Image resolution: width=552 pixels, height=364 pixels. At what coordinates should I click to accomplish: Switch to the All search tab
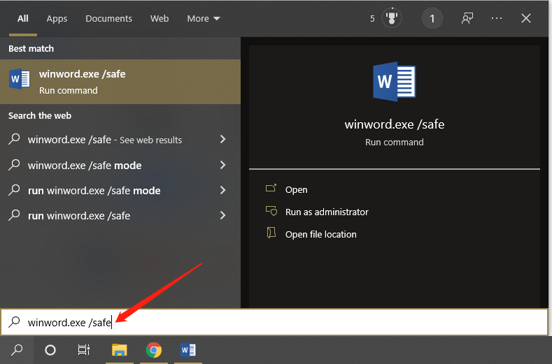(23, 19)
